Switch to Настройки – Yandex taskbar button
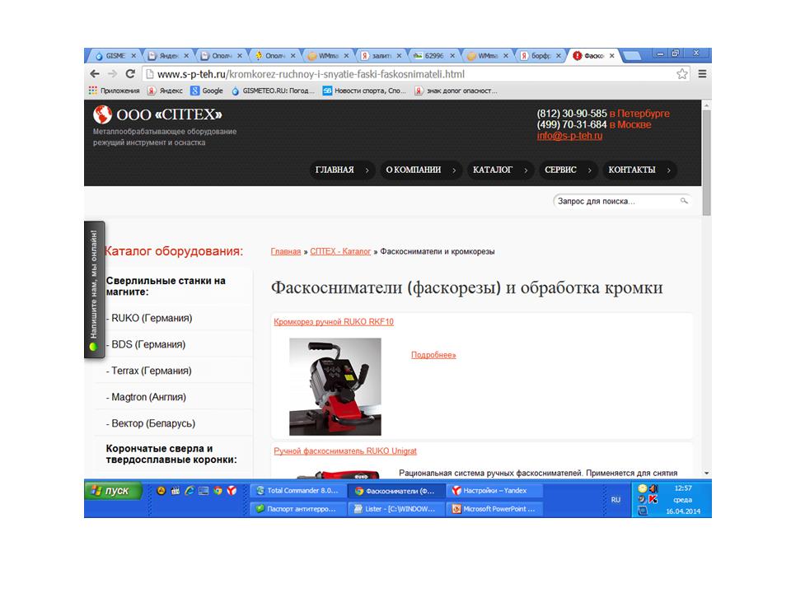 pos(495,491)
